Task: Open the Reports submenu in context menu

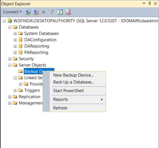Action: (78, 100)
